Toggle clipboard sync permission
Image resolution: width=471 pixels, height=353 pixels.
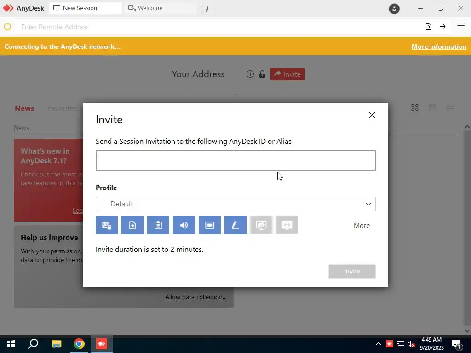point(158,225)
